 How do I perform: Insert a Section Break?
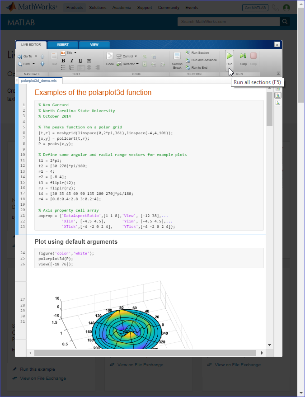coord(177,59)
